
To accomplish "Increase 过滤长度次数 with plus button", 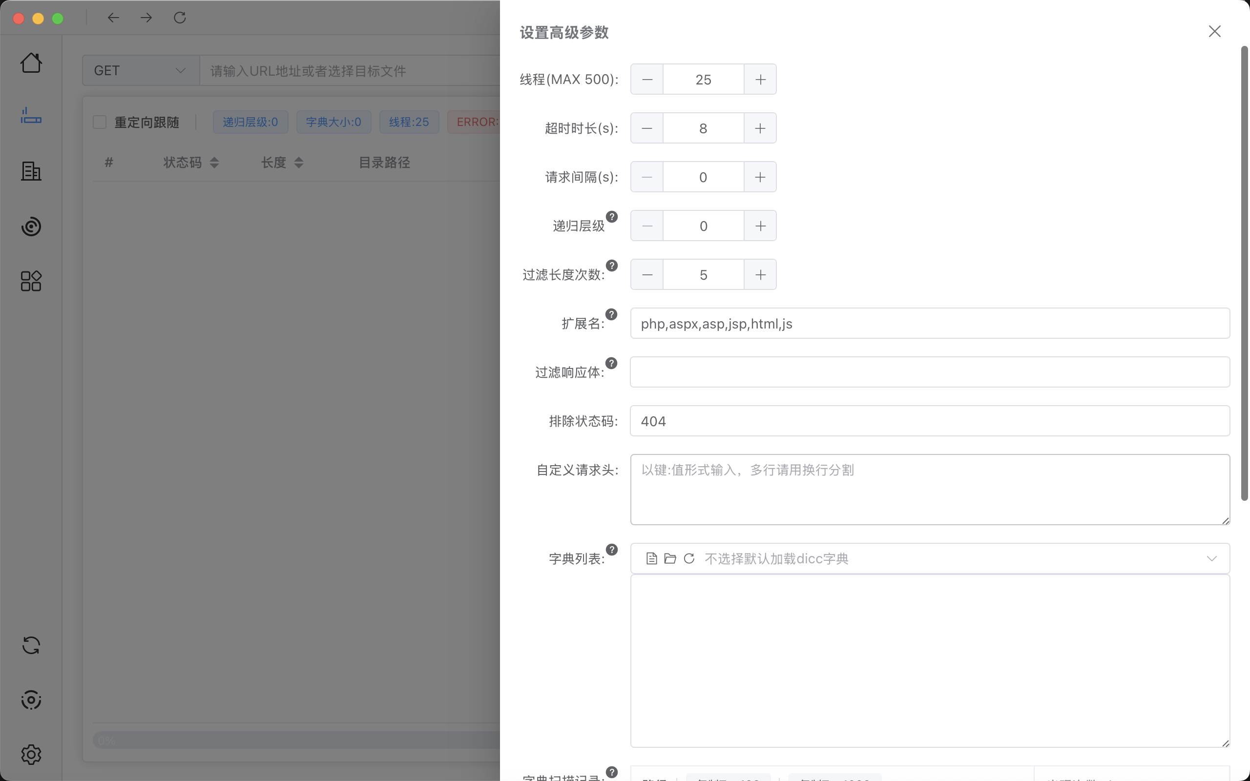I will pos(760,275).
